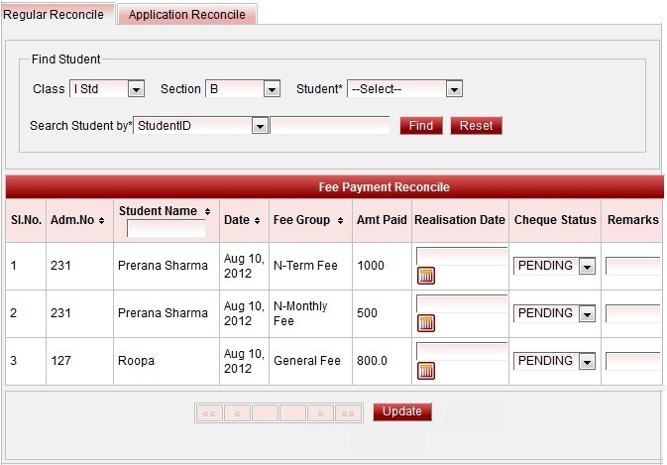Go to the last page of results

(x=348, y=412)
